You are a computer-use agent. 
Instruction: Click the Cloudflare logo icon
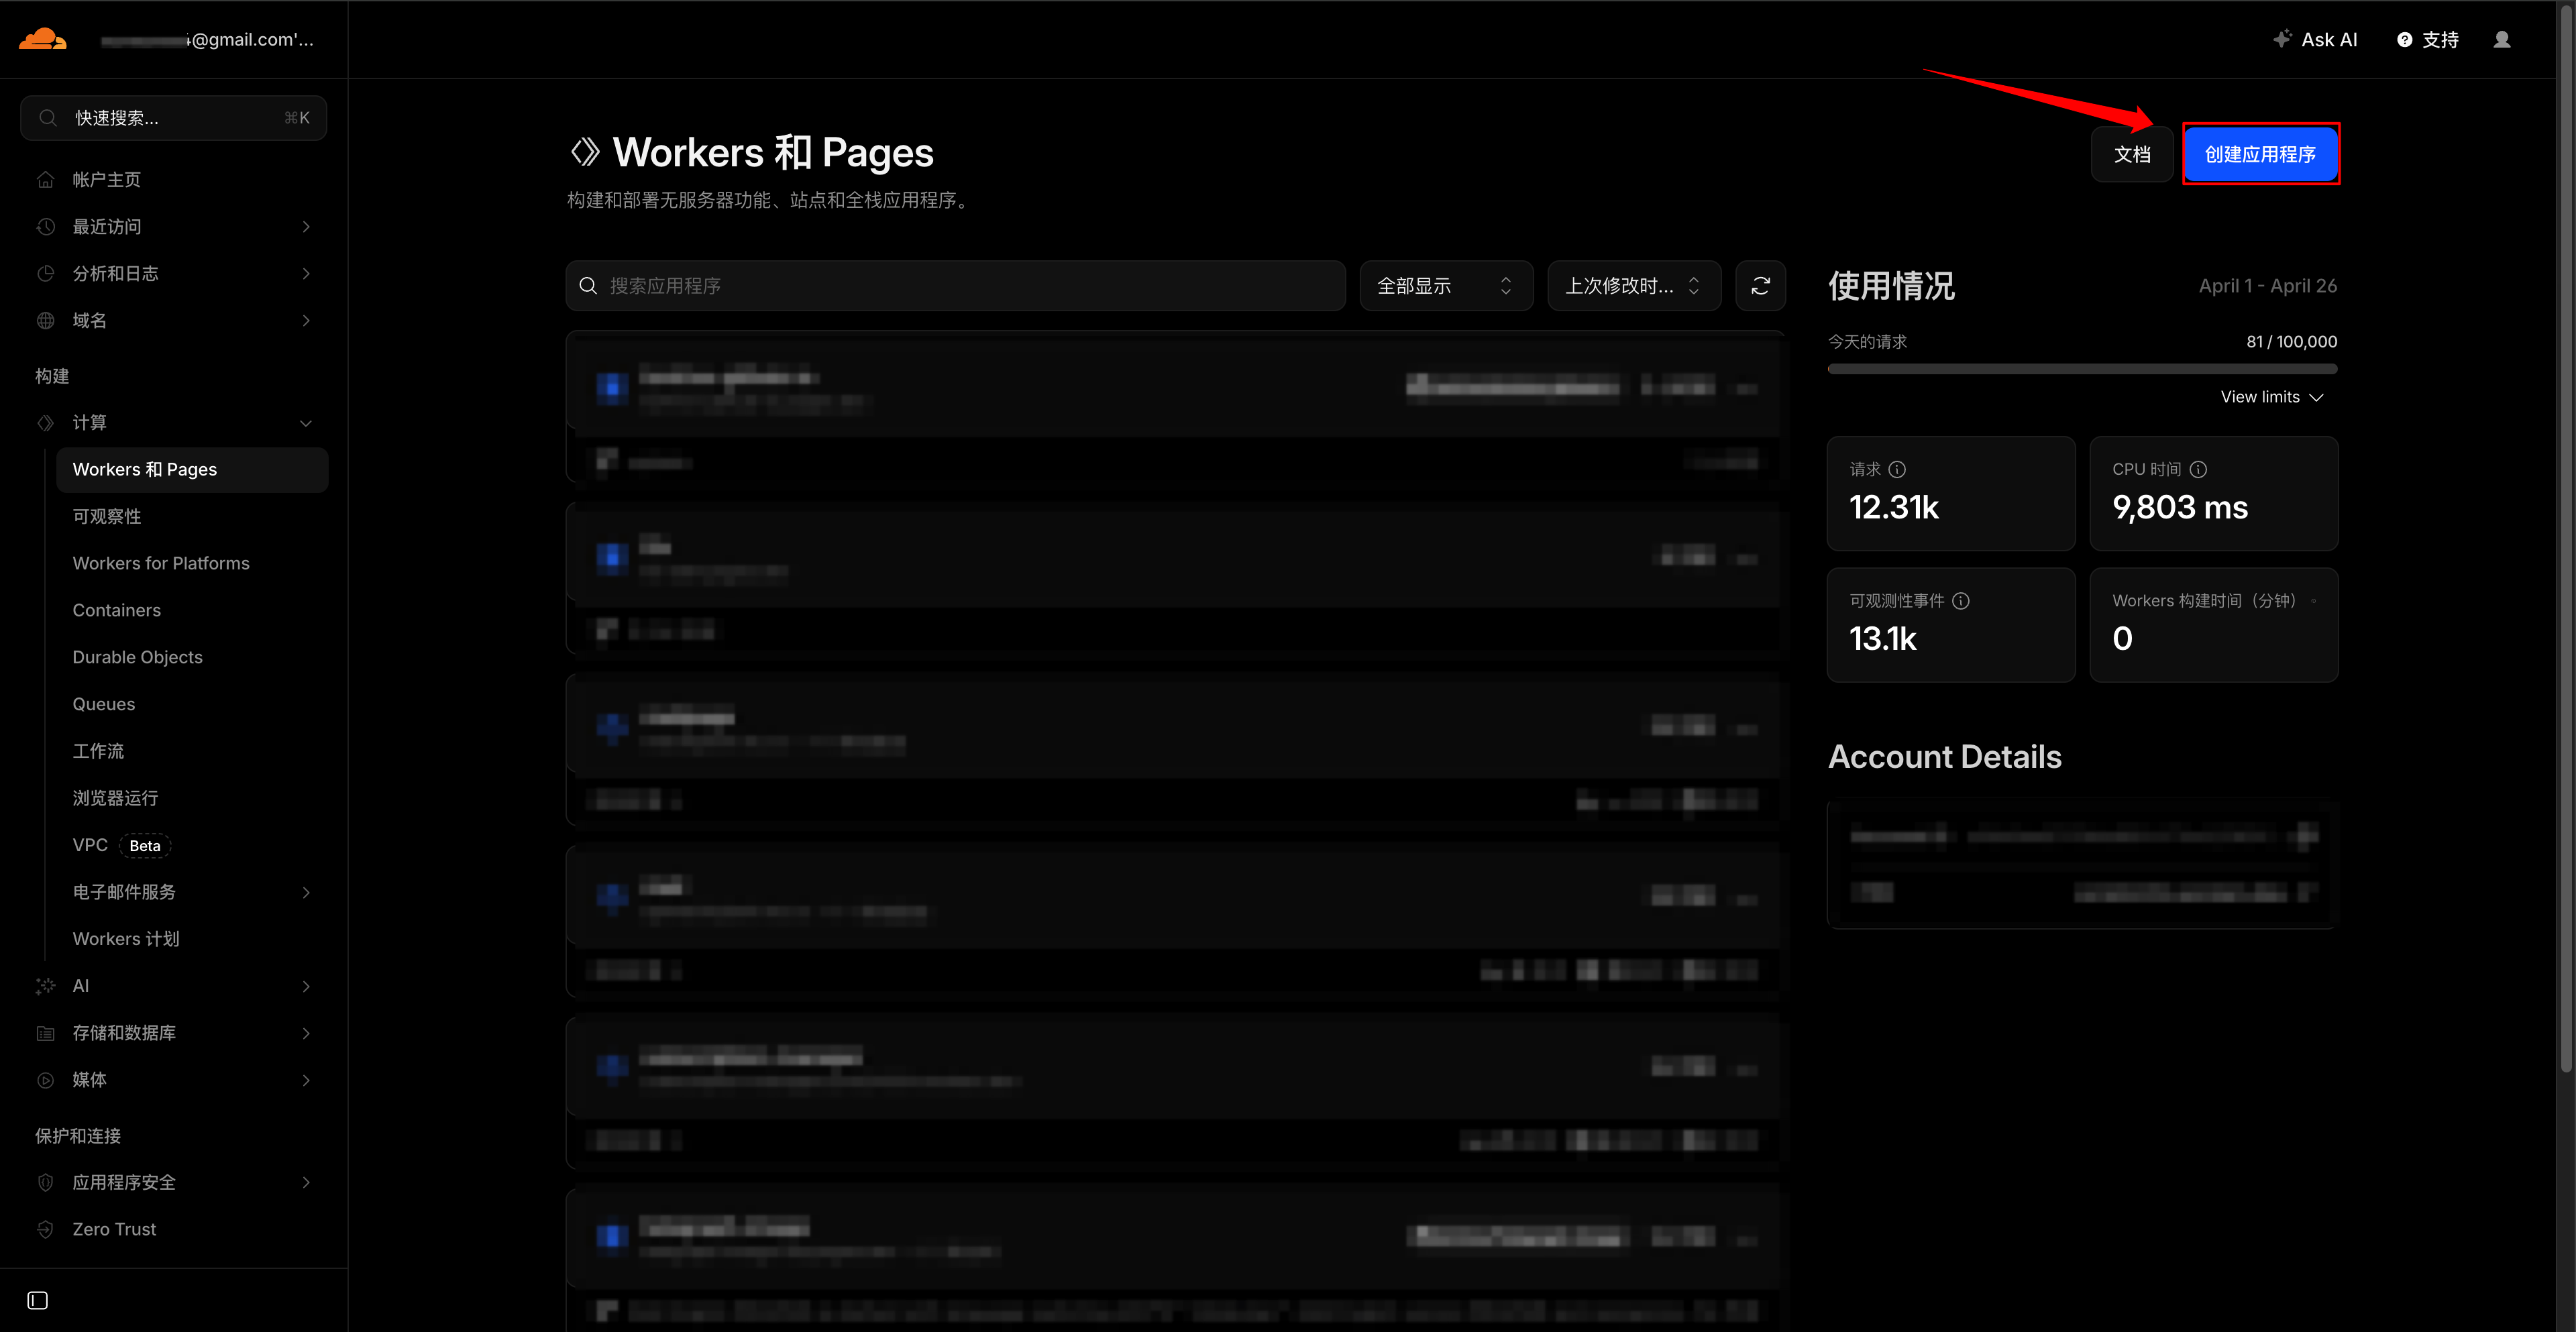43,40
